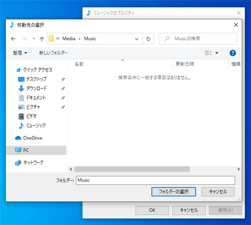The image size is (251, 225).
Task: Click the PC monitor icon
Action: click(18, 151)
